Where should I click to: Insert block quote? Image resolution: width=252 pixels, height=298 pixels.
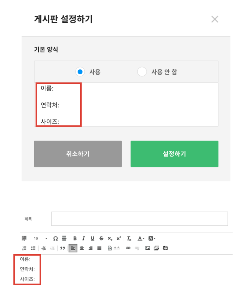62,248
